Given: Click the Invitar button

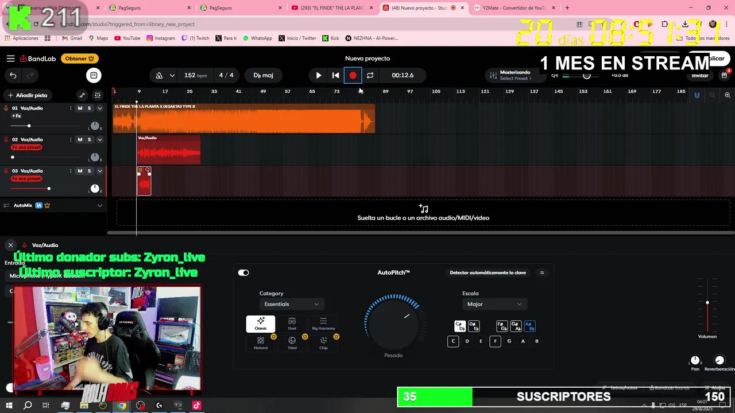Looking at the screenshot, I should click(699, 76).
